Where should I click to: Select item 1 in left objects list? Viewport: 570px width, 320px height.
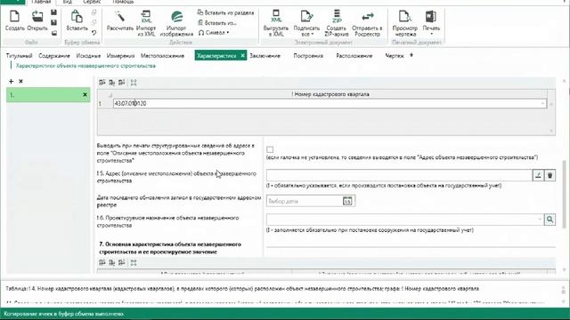[48, 95]
